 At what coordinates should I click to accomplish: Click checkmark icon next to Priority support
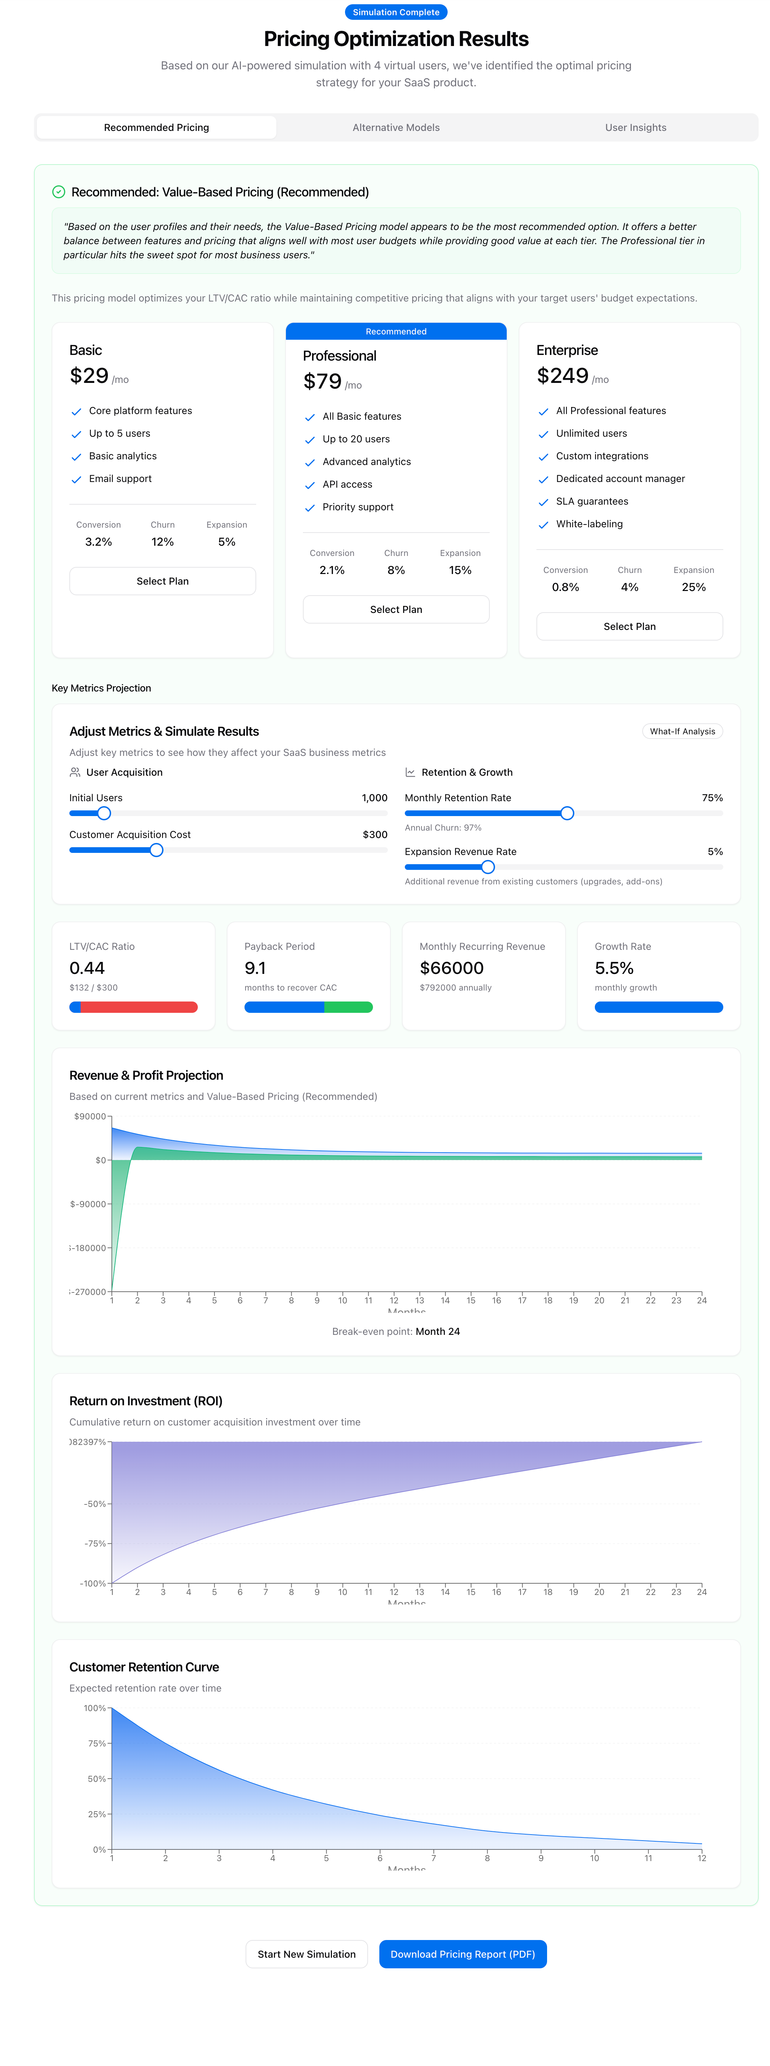point(310,508)
